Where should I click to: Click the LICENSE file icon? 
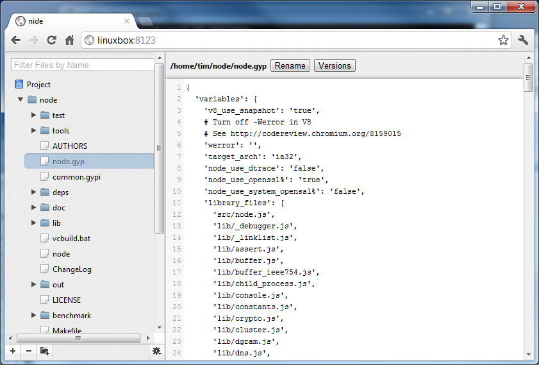(44, 300)
